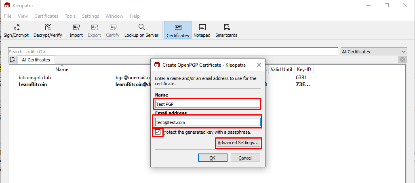Image resolution: width=415 pixels, height=183 pixels.
Task: Click the Kleopatra app icon in title bar
Action: 7,5
